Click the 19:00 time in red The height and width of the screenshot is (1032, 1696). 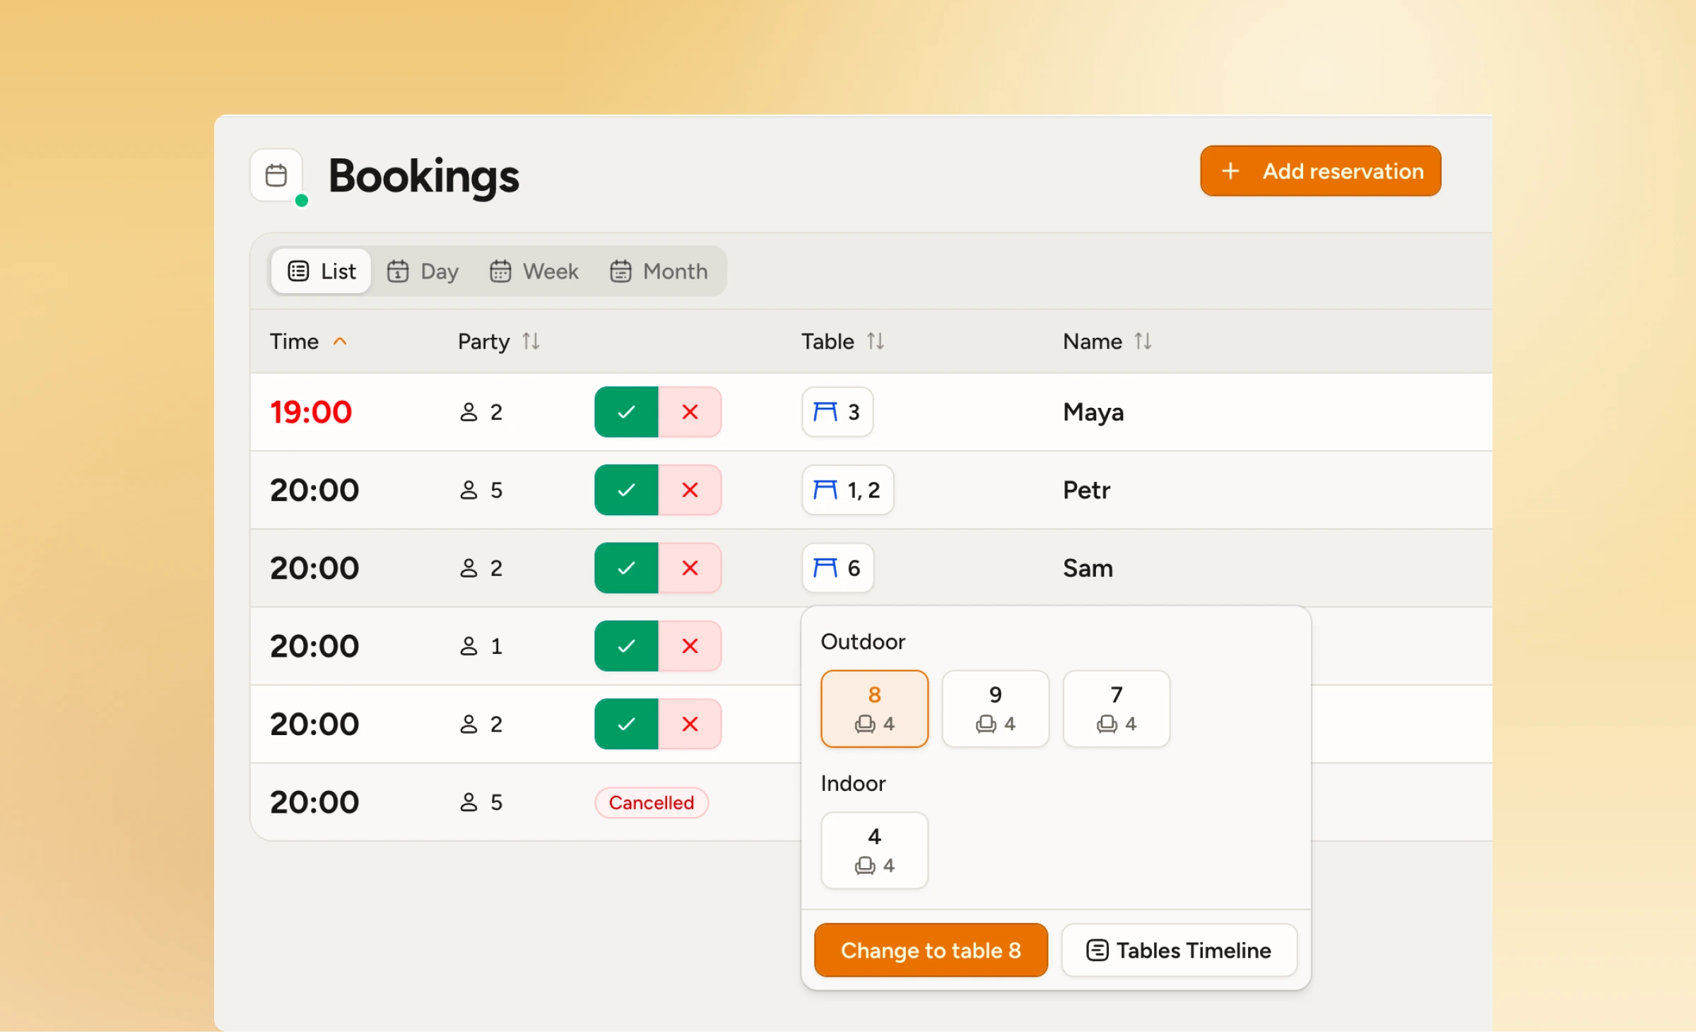[311, 412]
